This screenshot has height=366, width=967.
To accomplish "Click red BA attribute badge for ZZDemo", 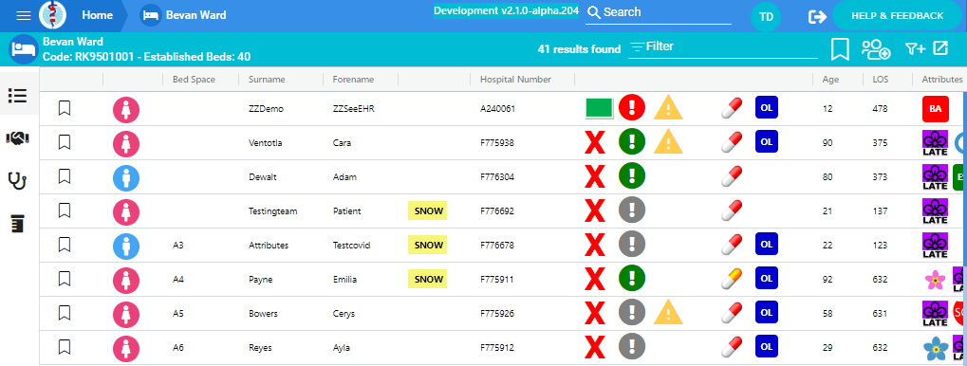I will coord(935,109).
